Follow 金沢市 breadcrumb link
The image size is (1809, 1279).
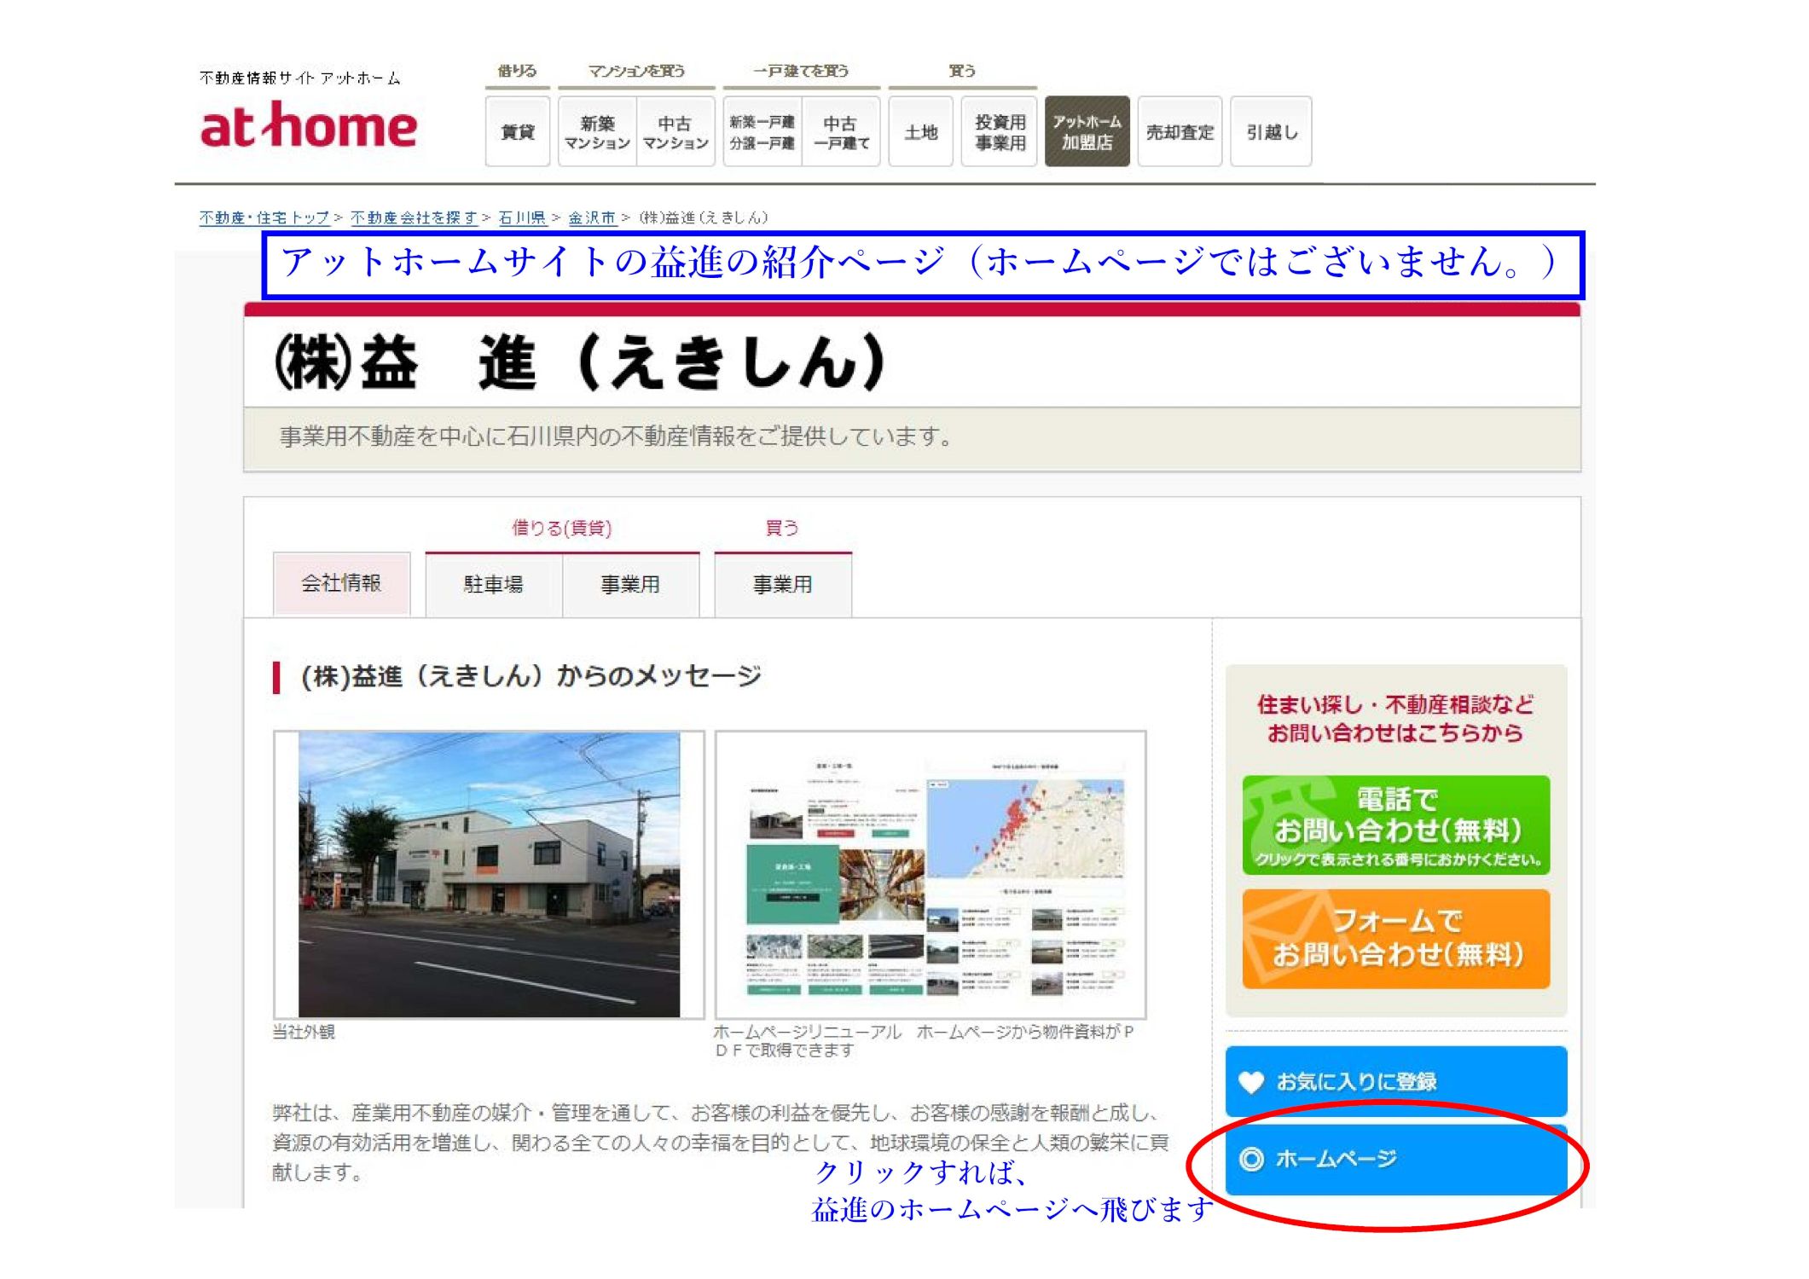592,217
